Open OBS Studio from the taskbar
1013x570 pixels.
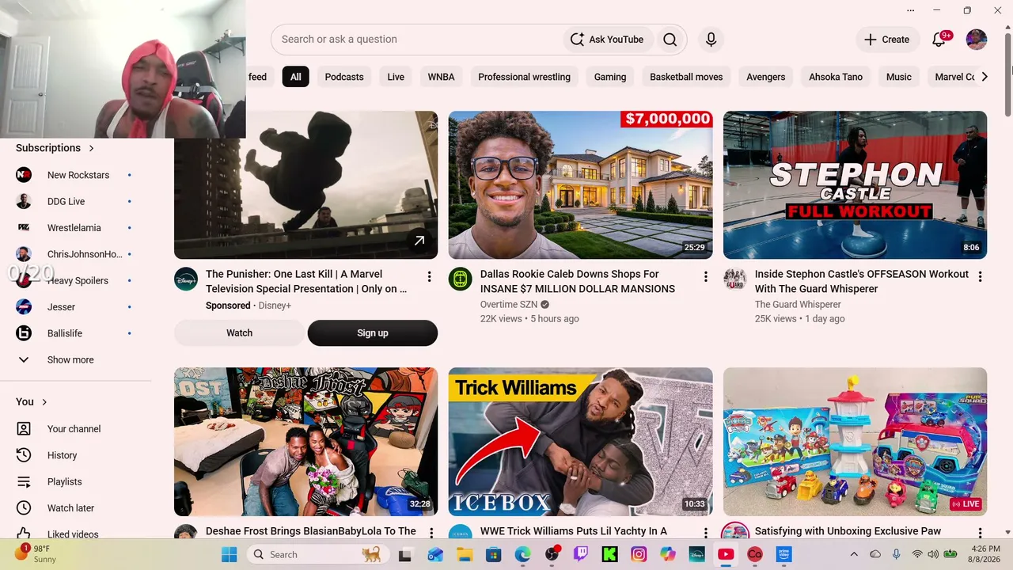[x=552, y=554]
